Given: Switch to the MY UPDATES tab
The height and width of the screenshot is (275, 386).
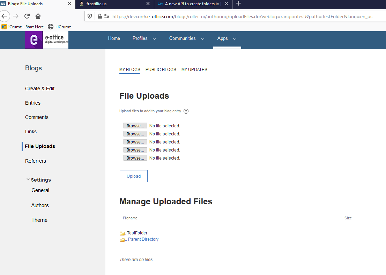Looking at the screenshot, I should click(x=194, y=70).
